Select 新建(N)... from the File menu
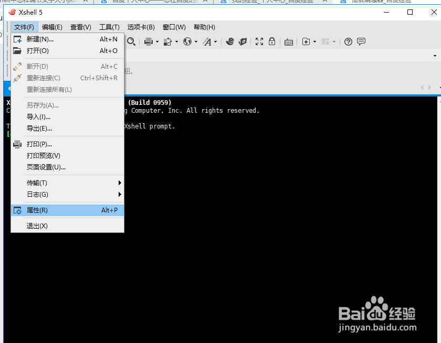Image resolution: width=441 pixels, height=343 pixels. coord(68,39)
